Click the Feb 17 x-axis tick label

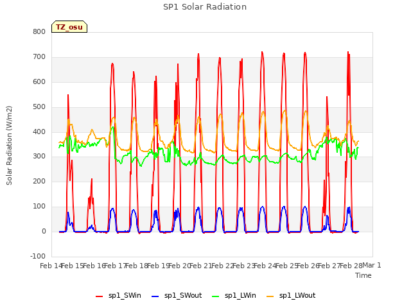point(116,266)
